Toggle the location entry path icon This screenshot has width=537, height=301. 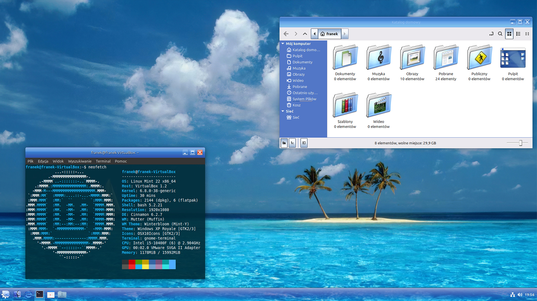pos(491,34)
